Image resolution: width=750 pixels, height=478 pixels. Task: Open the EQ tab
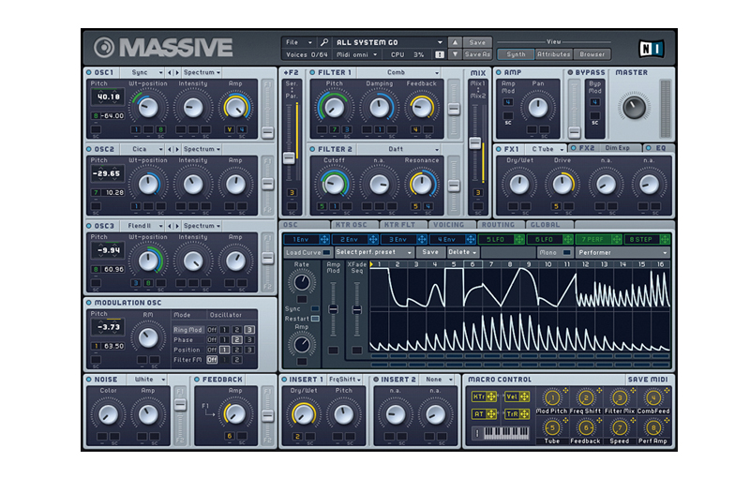pyautogui.click(x=658, y=148)
